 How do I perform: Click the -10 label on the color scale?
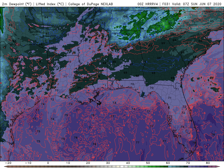[x=28, y=163]
